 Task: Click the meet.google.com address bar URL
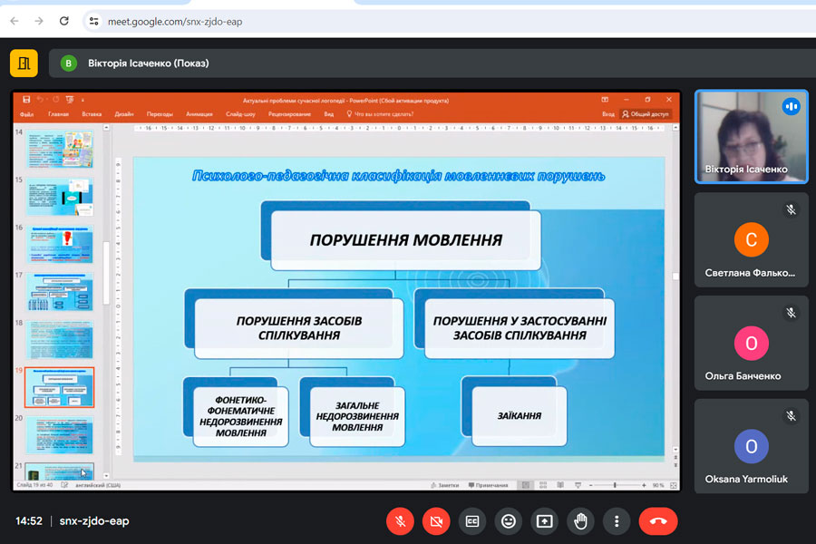[175, 22]
